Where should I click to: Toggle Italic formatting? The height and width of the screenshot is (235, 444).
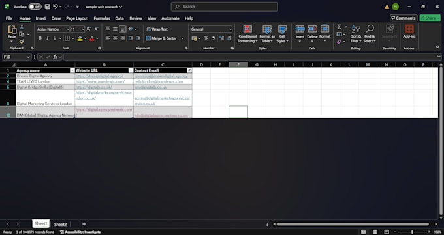point(47,38)
